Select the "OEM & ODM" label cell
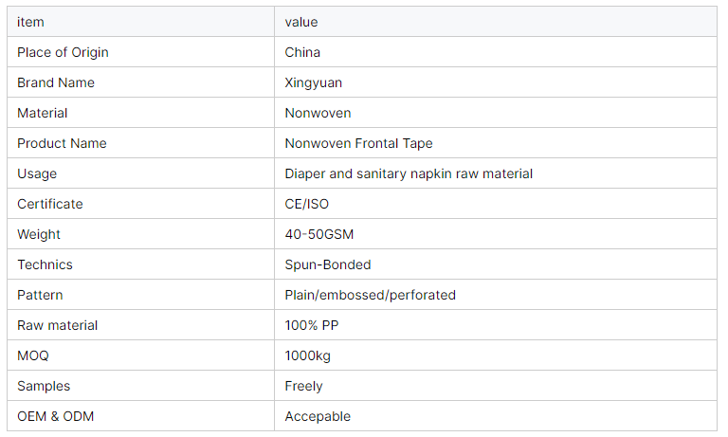Viewport: 728px width, 437px height. coord(55,416)
